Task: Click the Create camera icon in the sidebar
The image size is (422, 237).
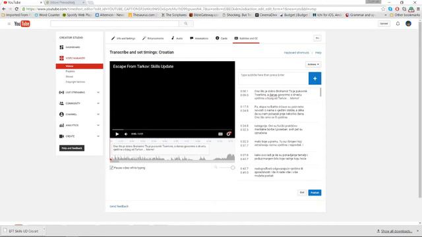Action: pos(61,136)
